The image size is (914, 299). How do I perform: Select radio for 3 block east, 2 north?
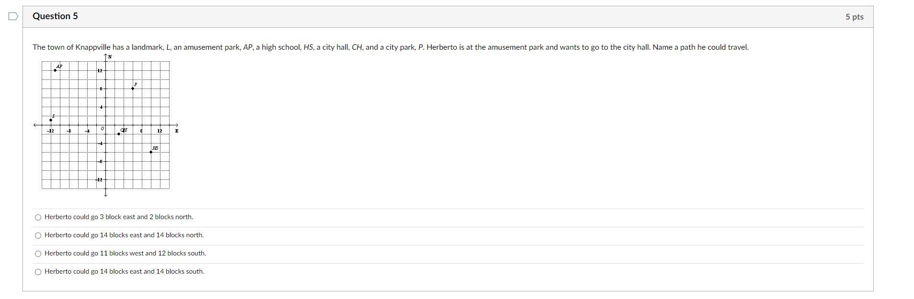(38, 217)
